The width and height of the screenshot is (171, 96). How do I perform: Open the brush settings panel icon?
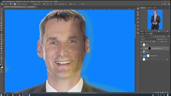coord(15,4)
